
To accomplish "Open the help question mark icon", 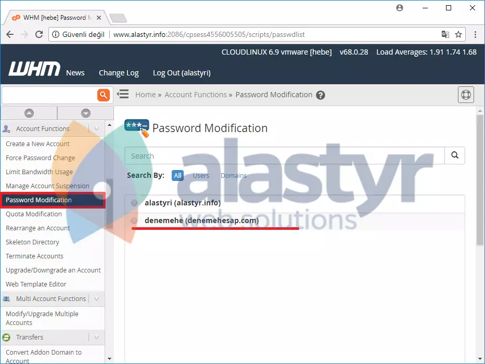I will click(x=321, y=95).
